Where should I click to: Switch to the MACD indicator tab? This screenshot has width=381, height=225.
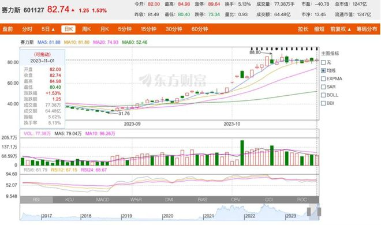point(103,200)
